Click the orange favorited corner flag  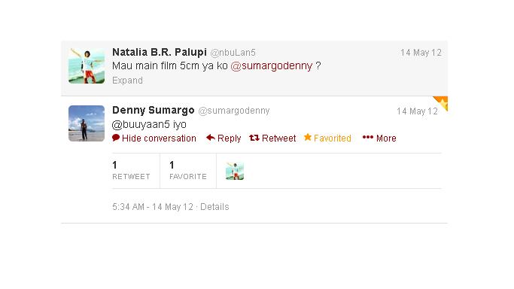click(x=441, y=103)
